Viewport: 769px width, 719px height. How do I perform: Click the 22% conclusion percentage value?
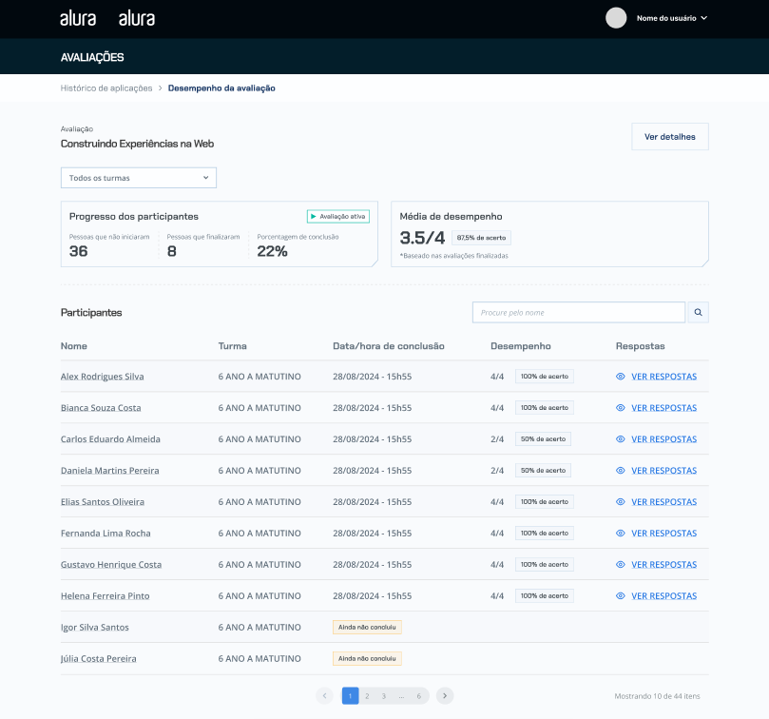272,251
